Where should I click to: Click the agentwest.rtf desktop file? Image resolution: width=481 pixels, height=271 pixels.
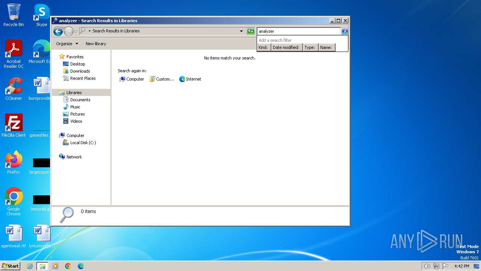point(14,236)
